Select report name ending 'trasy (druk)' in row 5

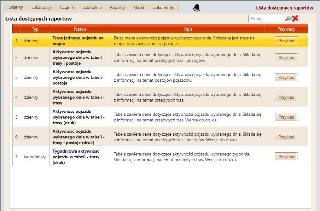pos(79,117)
